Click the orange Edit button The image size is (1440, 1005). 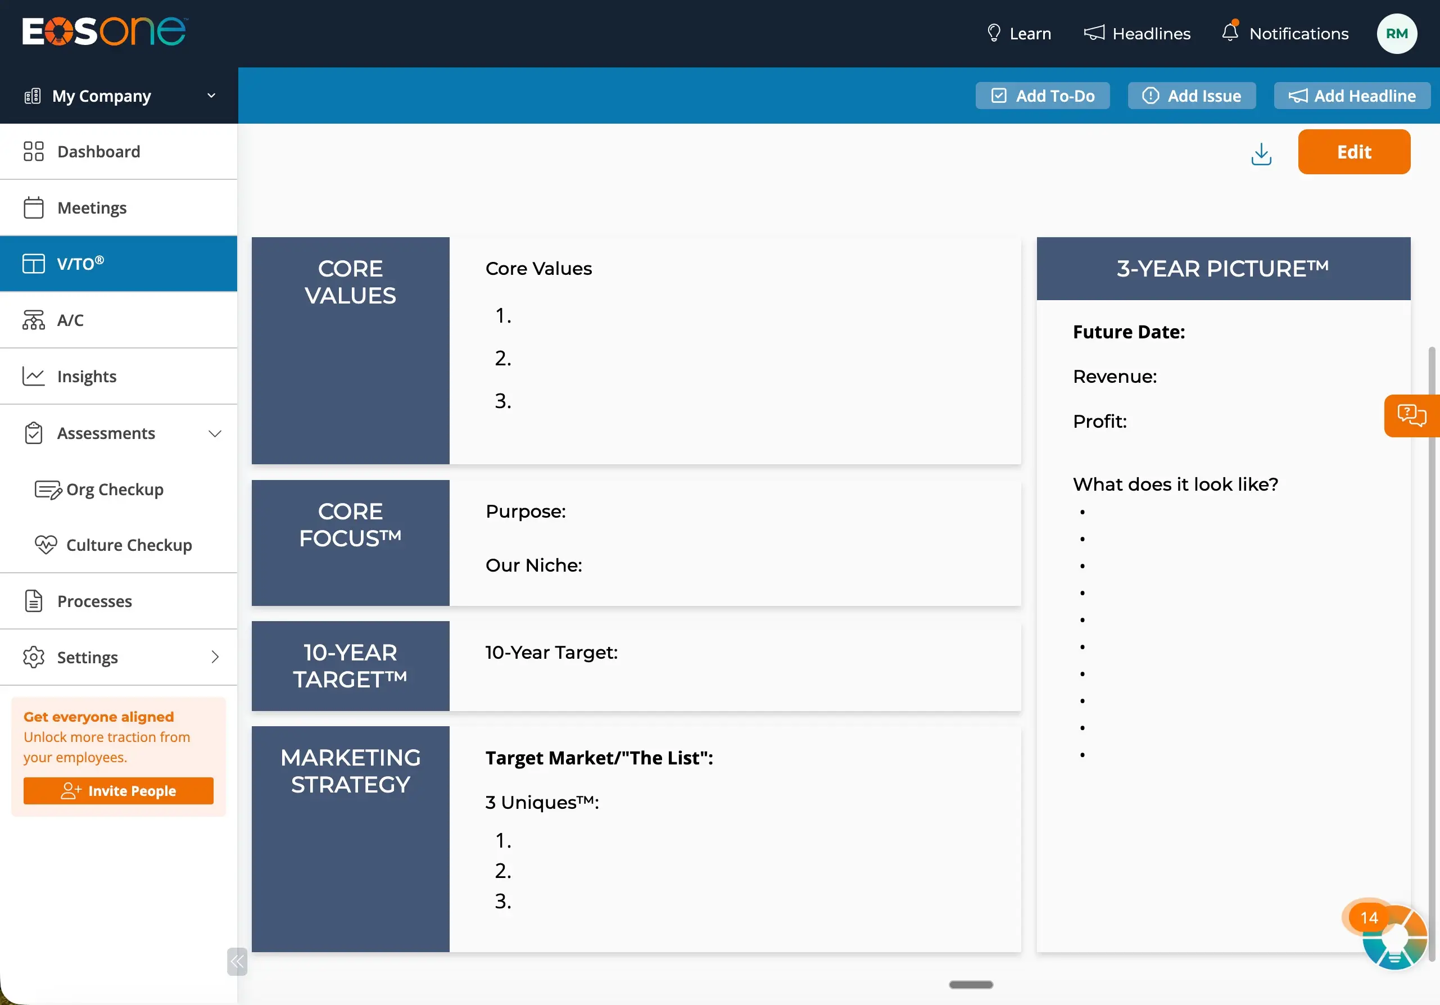click(1353, 152)
